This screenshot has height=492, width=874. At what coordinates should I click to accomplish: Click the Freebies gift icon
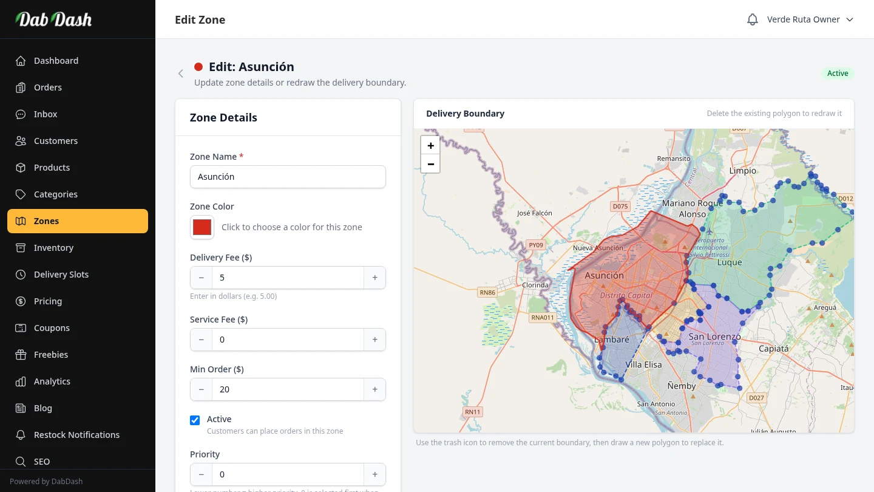click(21, 355)
